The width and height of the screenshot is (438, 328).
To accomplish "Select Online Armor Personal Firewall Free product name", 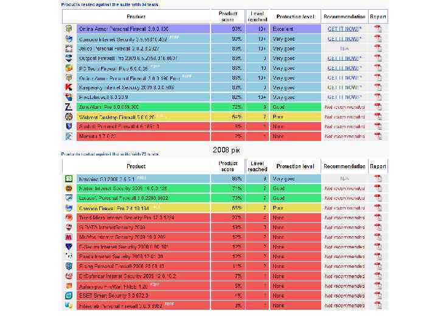I will [130, 78].
